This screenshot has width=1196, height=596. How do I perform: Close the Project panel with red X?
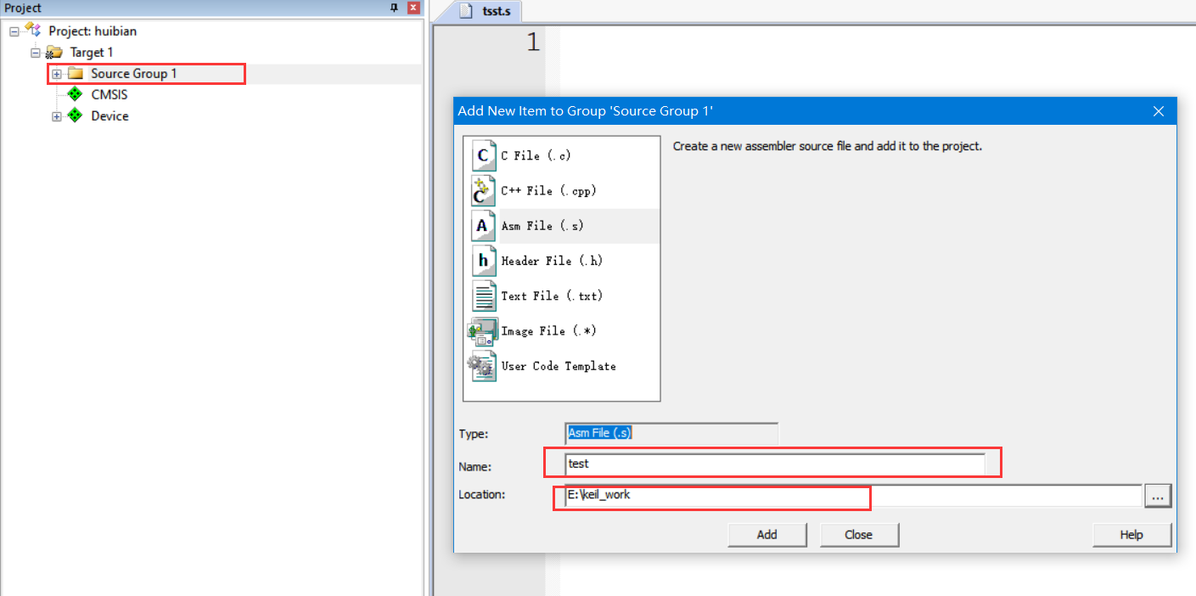pos(413,8)
